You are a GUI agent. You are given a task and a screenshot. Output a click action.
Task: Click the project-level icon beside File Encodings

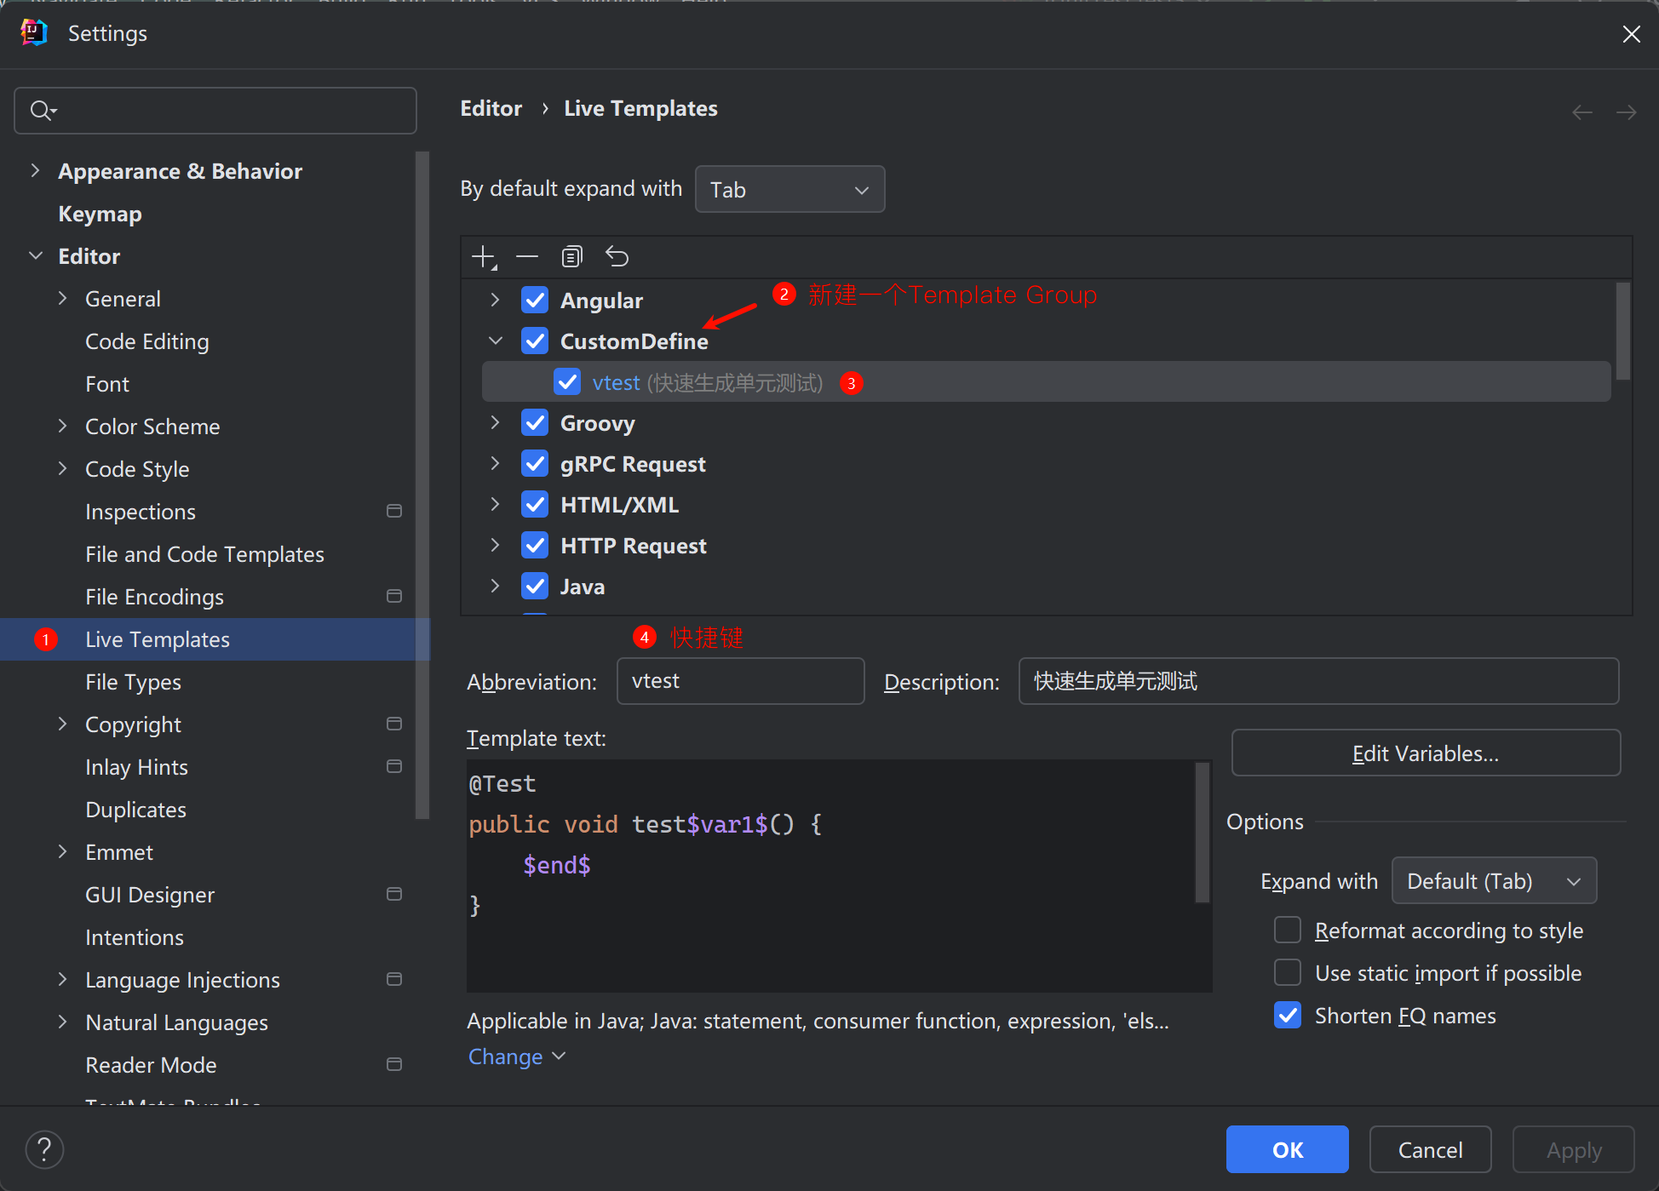tap(394, 596)
